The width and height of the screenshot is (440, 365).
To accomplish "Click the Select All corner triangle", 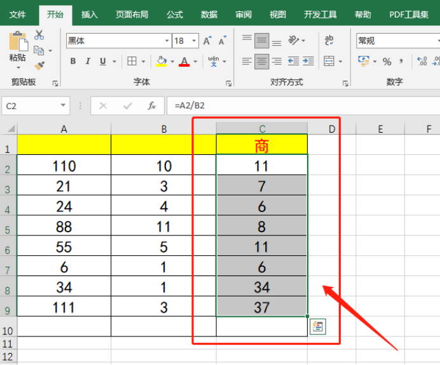I will pyautogui.click(x=11, y=128).
